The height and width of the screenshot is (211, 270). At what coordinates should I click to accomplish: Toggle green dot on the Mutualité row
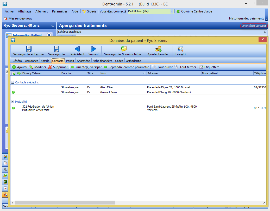[x=13, y=108]
